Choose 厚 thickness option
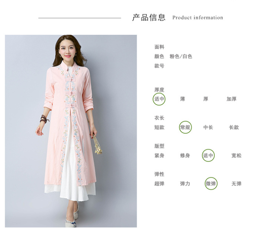Viewport: 278px width, 230px height. (205, 99)
